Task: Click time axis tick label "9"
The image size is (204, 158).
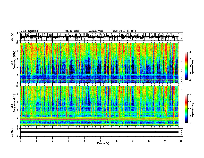Action: pyautogui.click(x=165, y=141)
